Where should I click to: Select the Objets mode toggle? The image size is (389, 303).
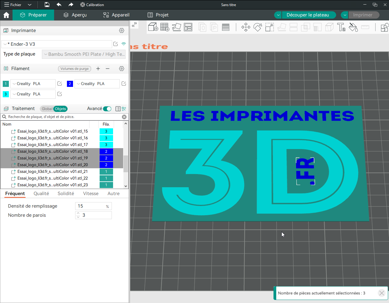(x=61, y=109)
